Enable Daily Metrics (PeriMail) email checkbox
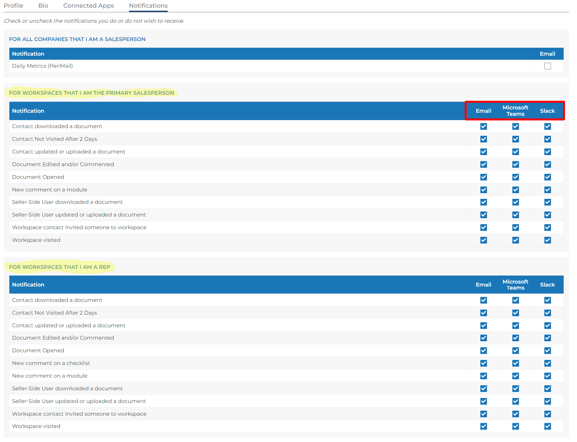The height and width of the screenshot is (442, 577). (547, 66)
